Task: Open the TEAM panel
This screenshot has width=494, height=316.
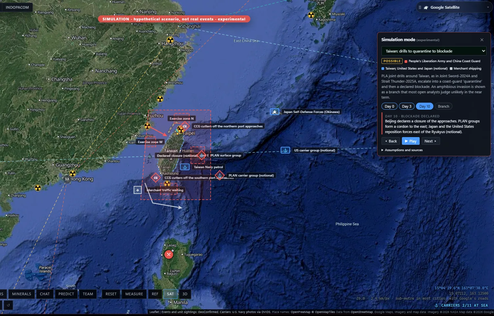Action: click(x=88, y=294)
